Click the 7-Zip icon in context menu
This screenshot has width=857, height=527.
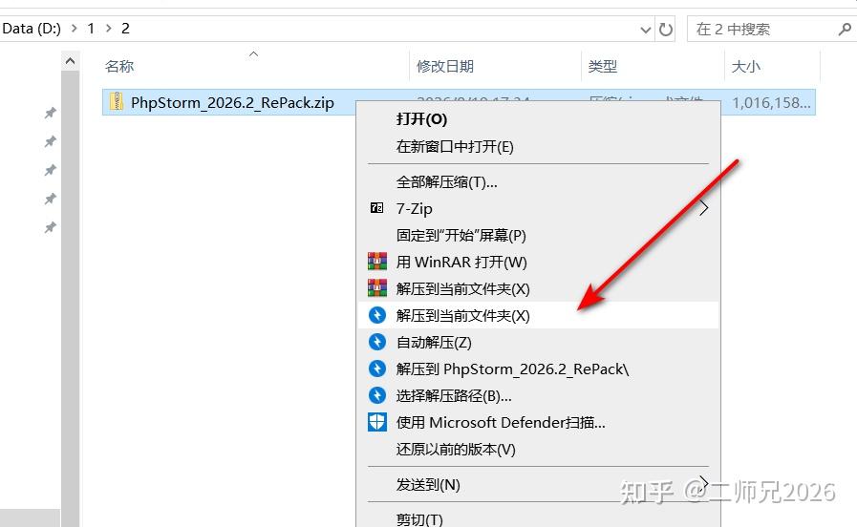376,208
